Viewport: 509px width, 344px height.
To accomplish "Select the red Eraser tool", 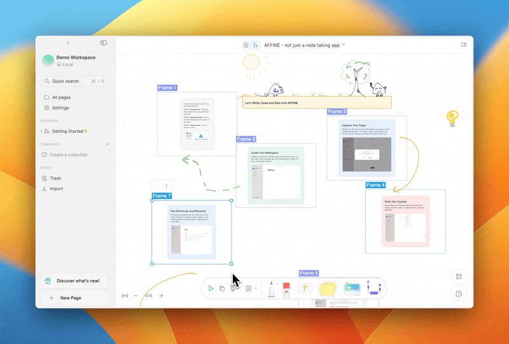I will coord(286,290).
